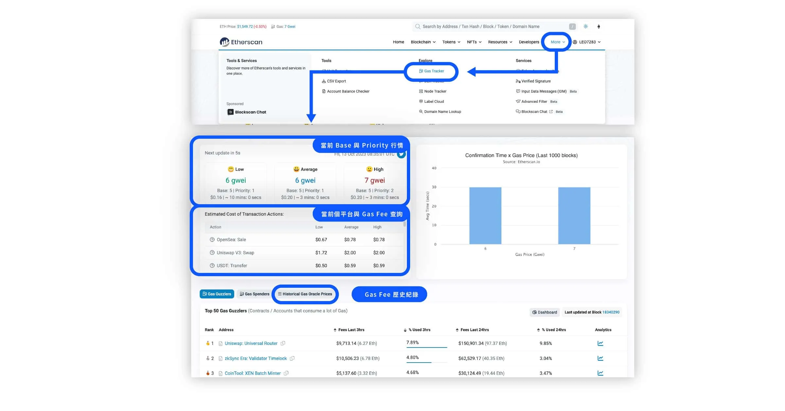Open the LEO7283 account dropdown
This screenshot has width=785, height=411.
pyautogui.click(x=587, y=42)
